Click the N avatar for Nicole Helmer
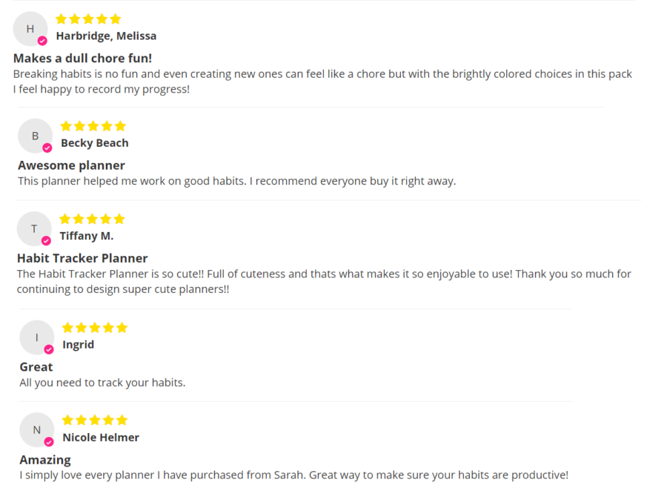The image size is (667, 488). pyautogui.click(x=37, y=430)
